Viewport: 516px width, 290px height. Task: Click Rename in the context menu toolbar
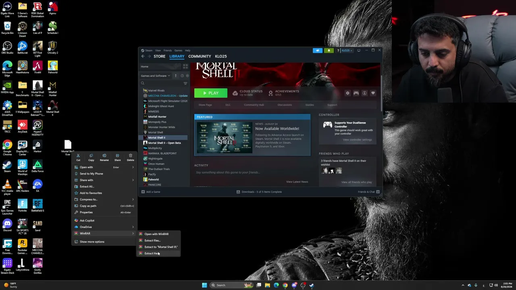tap(104, 157)
